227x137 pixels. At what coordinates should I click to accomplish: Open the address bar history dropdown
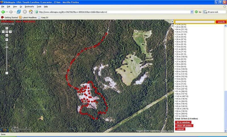tap(191, 12)
